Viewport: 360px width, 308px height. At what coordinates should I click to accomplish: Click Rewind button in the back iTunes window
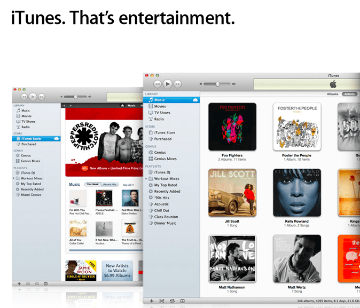(x=25, y=97)
